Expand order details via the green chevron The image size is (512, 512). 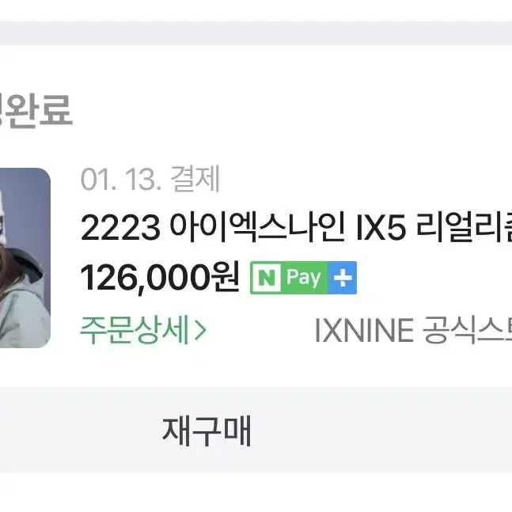(200, 330)
